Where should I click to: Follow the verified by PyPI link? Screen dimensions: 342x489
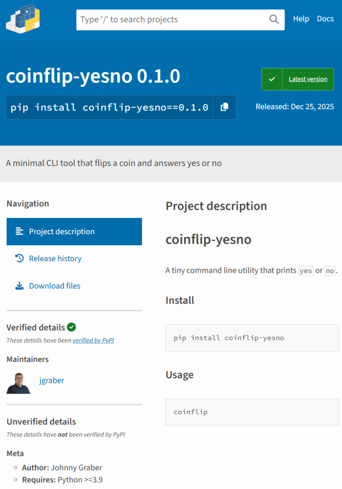pyautogui.click(x=93, y=340)
